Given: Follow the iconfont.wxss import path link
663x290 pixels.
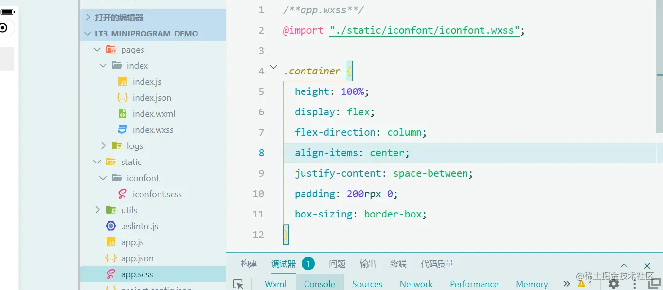Looking at the screenshot, I should (425, 30).
